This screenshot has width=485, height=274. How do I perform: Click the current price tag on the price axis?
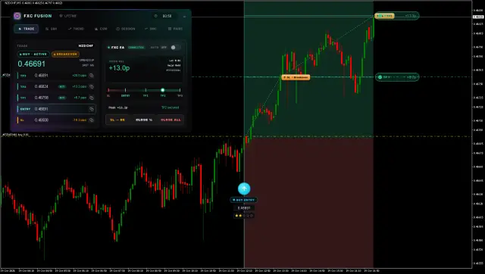tap(478, 17)
